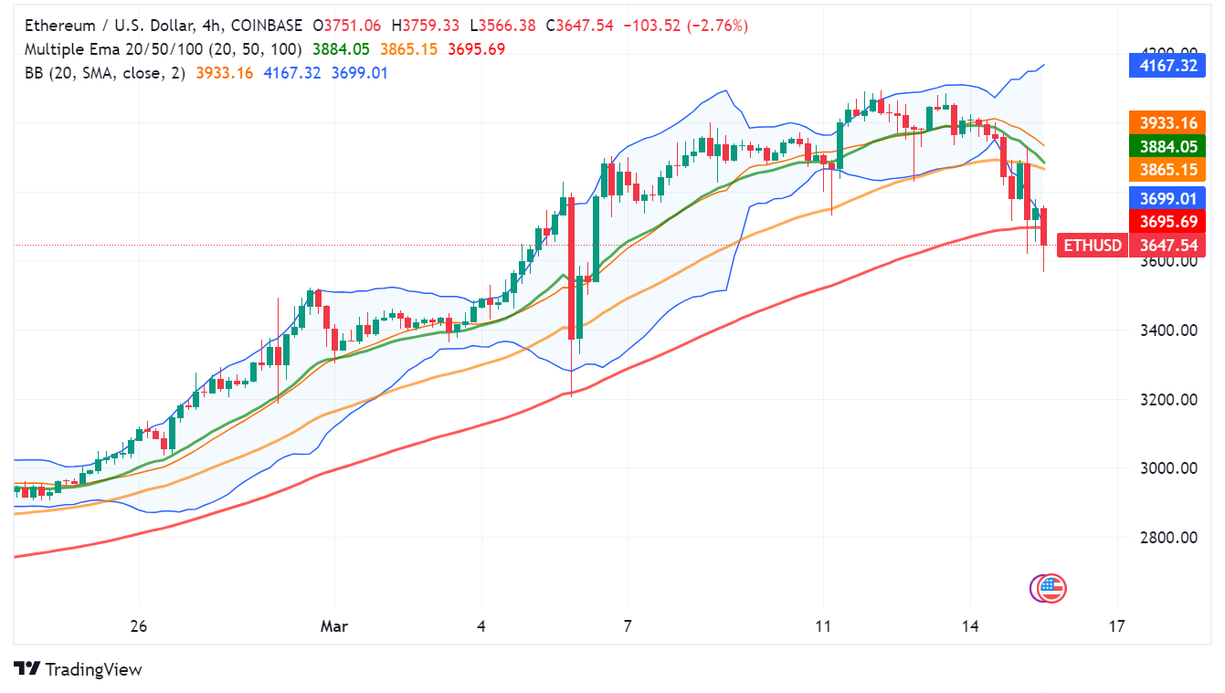1225x693 pixels.
Task: Click the 14 date label on time axis
Action: click(970, 626)
